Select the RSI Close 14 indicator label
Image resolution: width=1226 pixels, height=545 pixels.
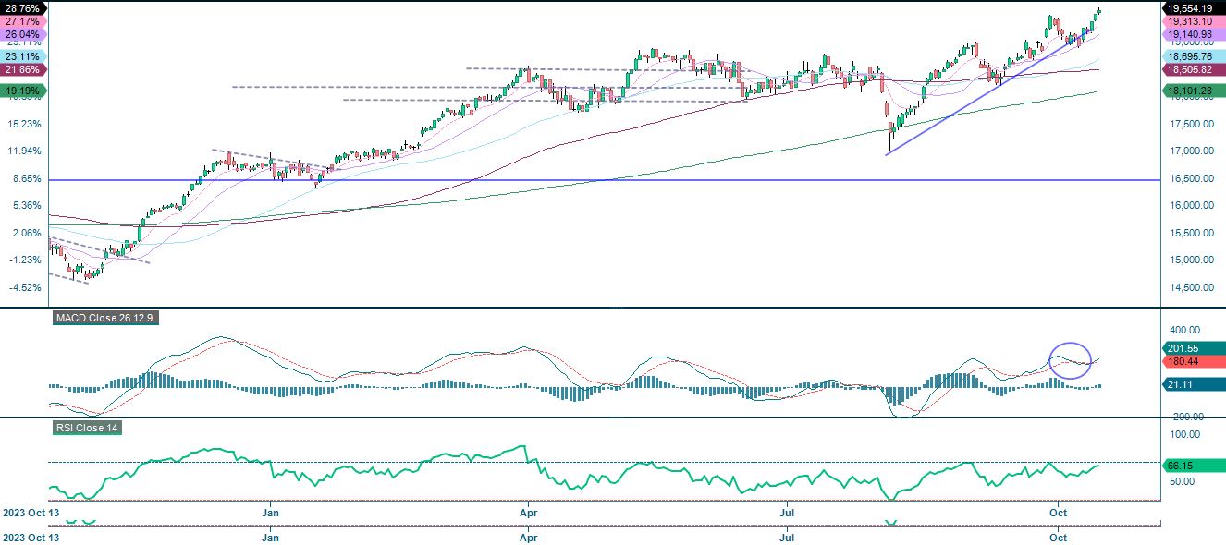point(87,428)
